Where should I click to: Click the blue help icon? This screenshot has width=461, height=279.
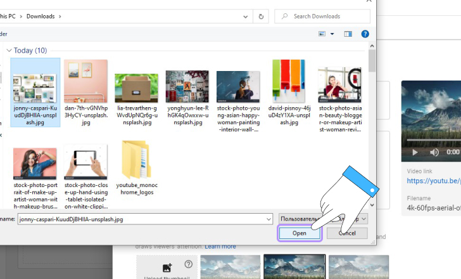tap(365, 34)
